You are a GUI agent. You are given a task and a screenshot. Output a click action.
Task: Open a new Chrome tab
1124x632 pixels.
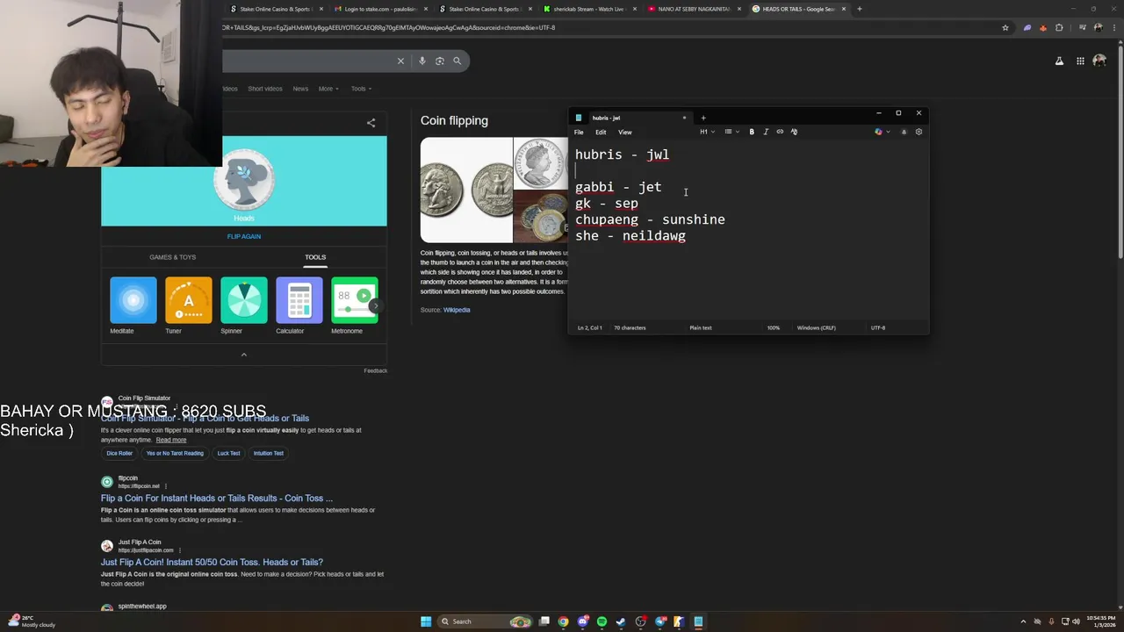pos(859,9)
